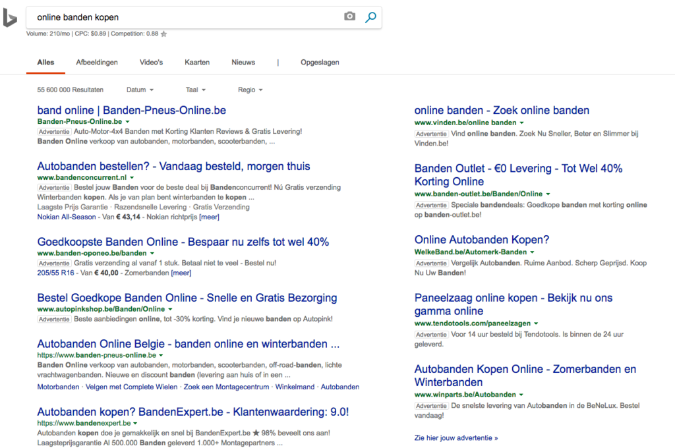Expand arrow next to www.bandenconcurrent.nl
This screenshot has height=448, width=675.
click(x=132, y=178)
